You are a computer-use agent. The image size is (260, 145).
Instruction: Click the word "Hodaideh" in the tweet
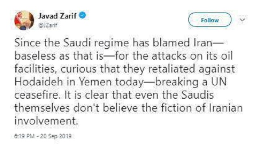[x=39, y=82]
